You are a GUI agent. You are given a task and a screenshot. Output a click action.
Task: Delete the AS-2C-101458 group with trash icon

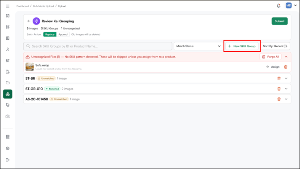tap(279, 99)
